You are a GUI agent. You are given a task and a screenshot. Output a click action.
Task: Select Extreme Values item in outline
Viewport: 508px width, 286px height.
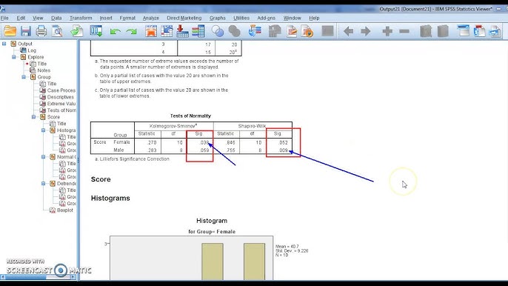click(61, 104)
